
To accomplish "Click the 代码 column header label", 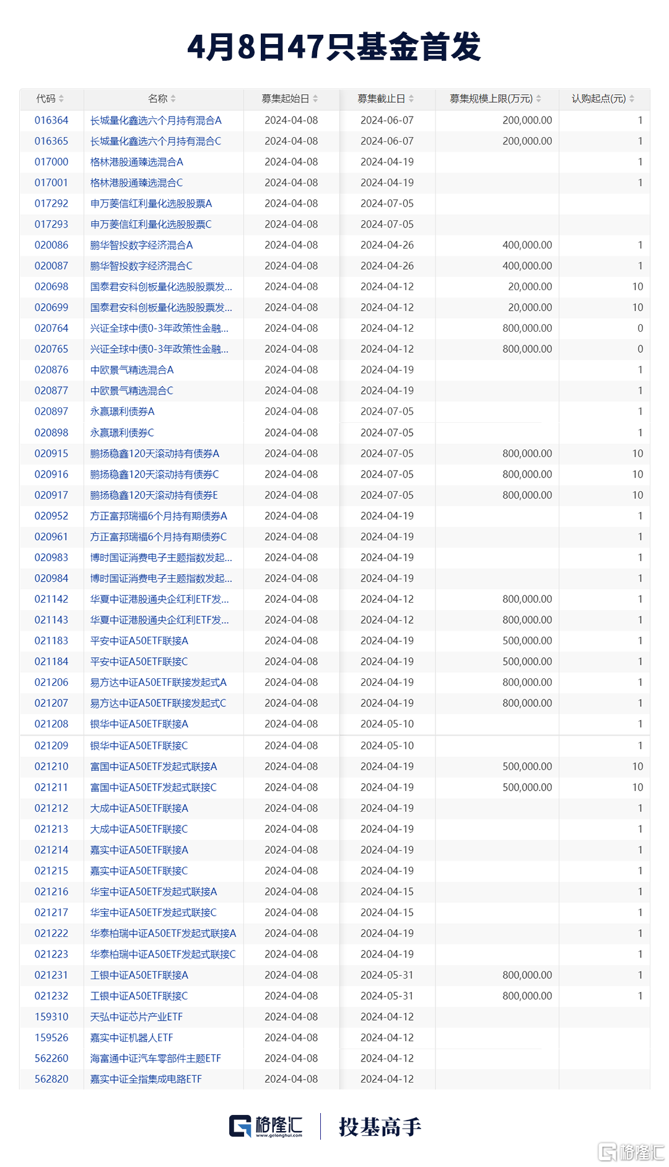I will click(x=46, y=99).
